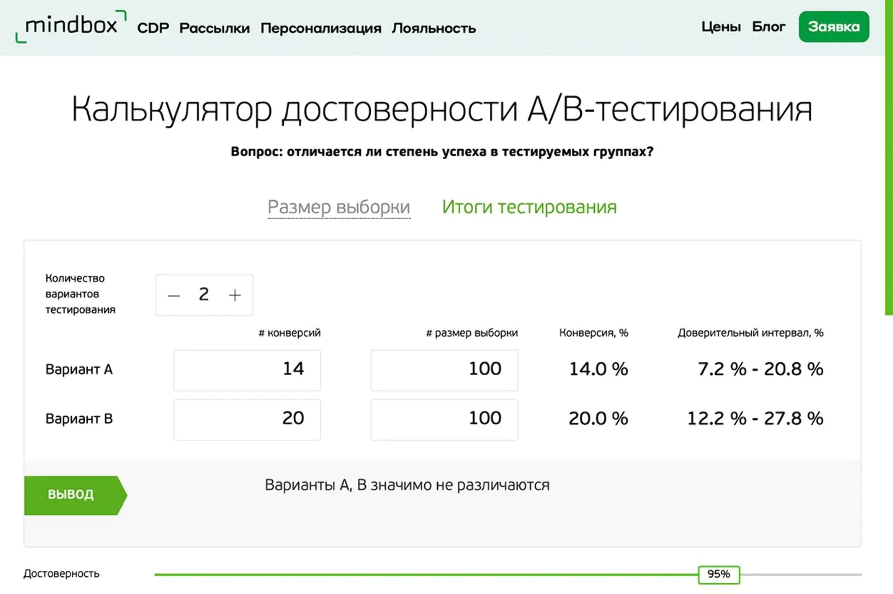Screen dimensions: 893x594
Task: Decrease number of test variants with minus
Action: 174,295
